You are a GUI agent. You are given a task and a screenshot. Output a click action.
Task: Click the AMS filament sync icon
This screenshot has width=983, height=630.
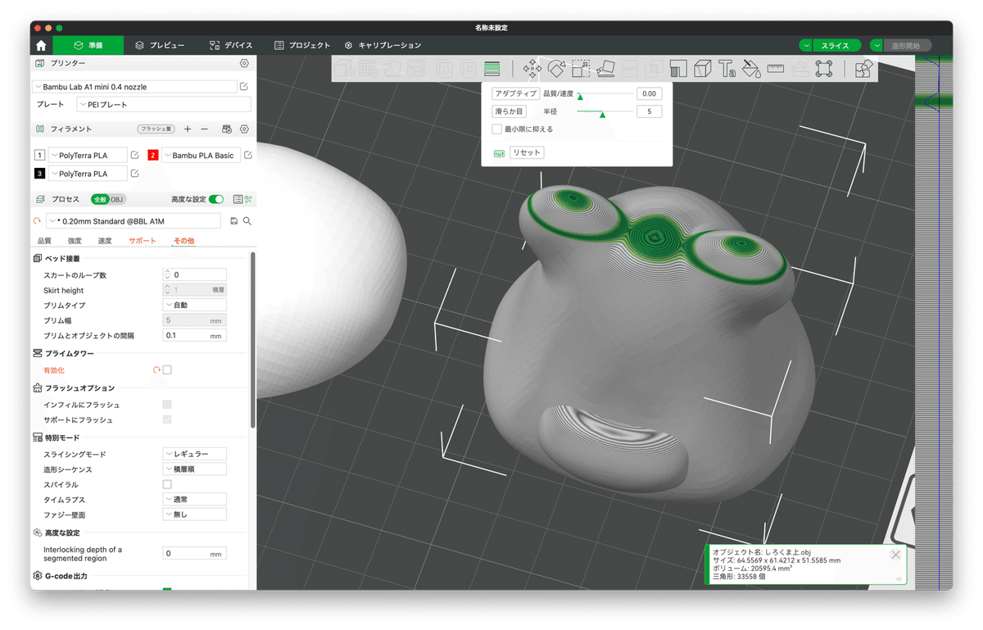click(227, 129)
